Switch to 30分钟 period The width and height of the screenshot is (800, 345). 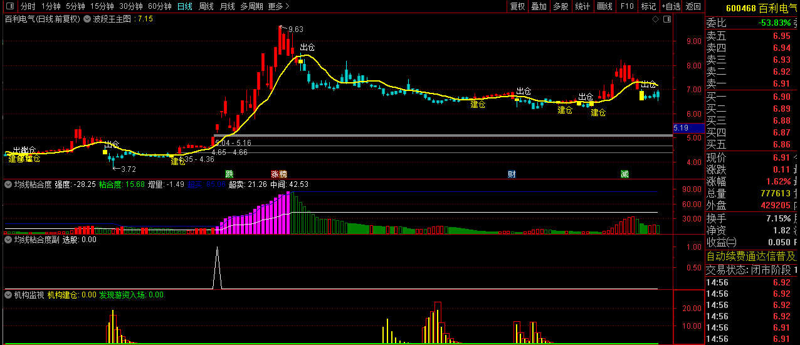click(131, 6)
